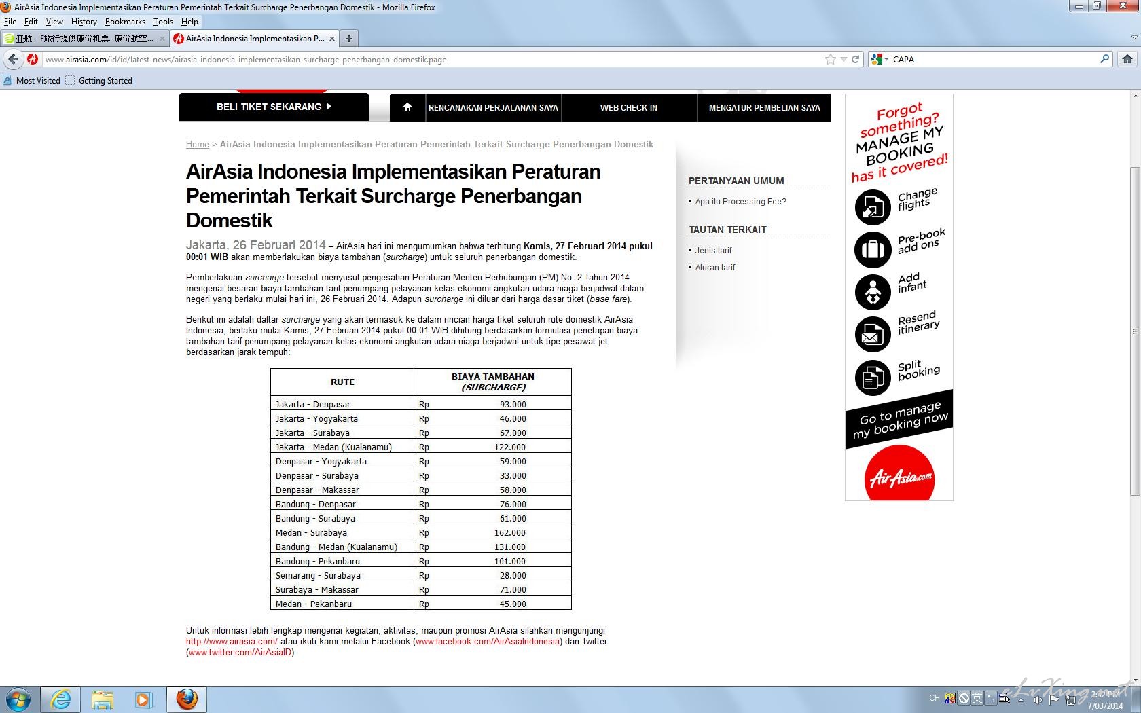The width and height of the screenshot is (1141, 713).
Task: Click the '122.000' surcharge value
Action: (x=509, y=447)
